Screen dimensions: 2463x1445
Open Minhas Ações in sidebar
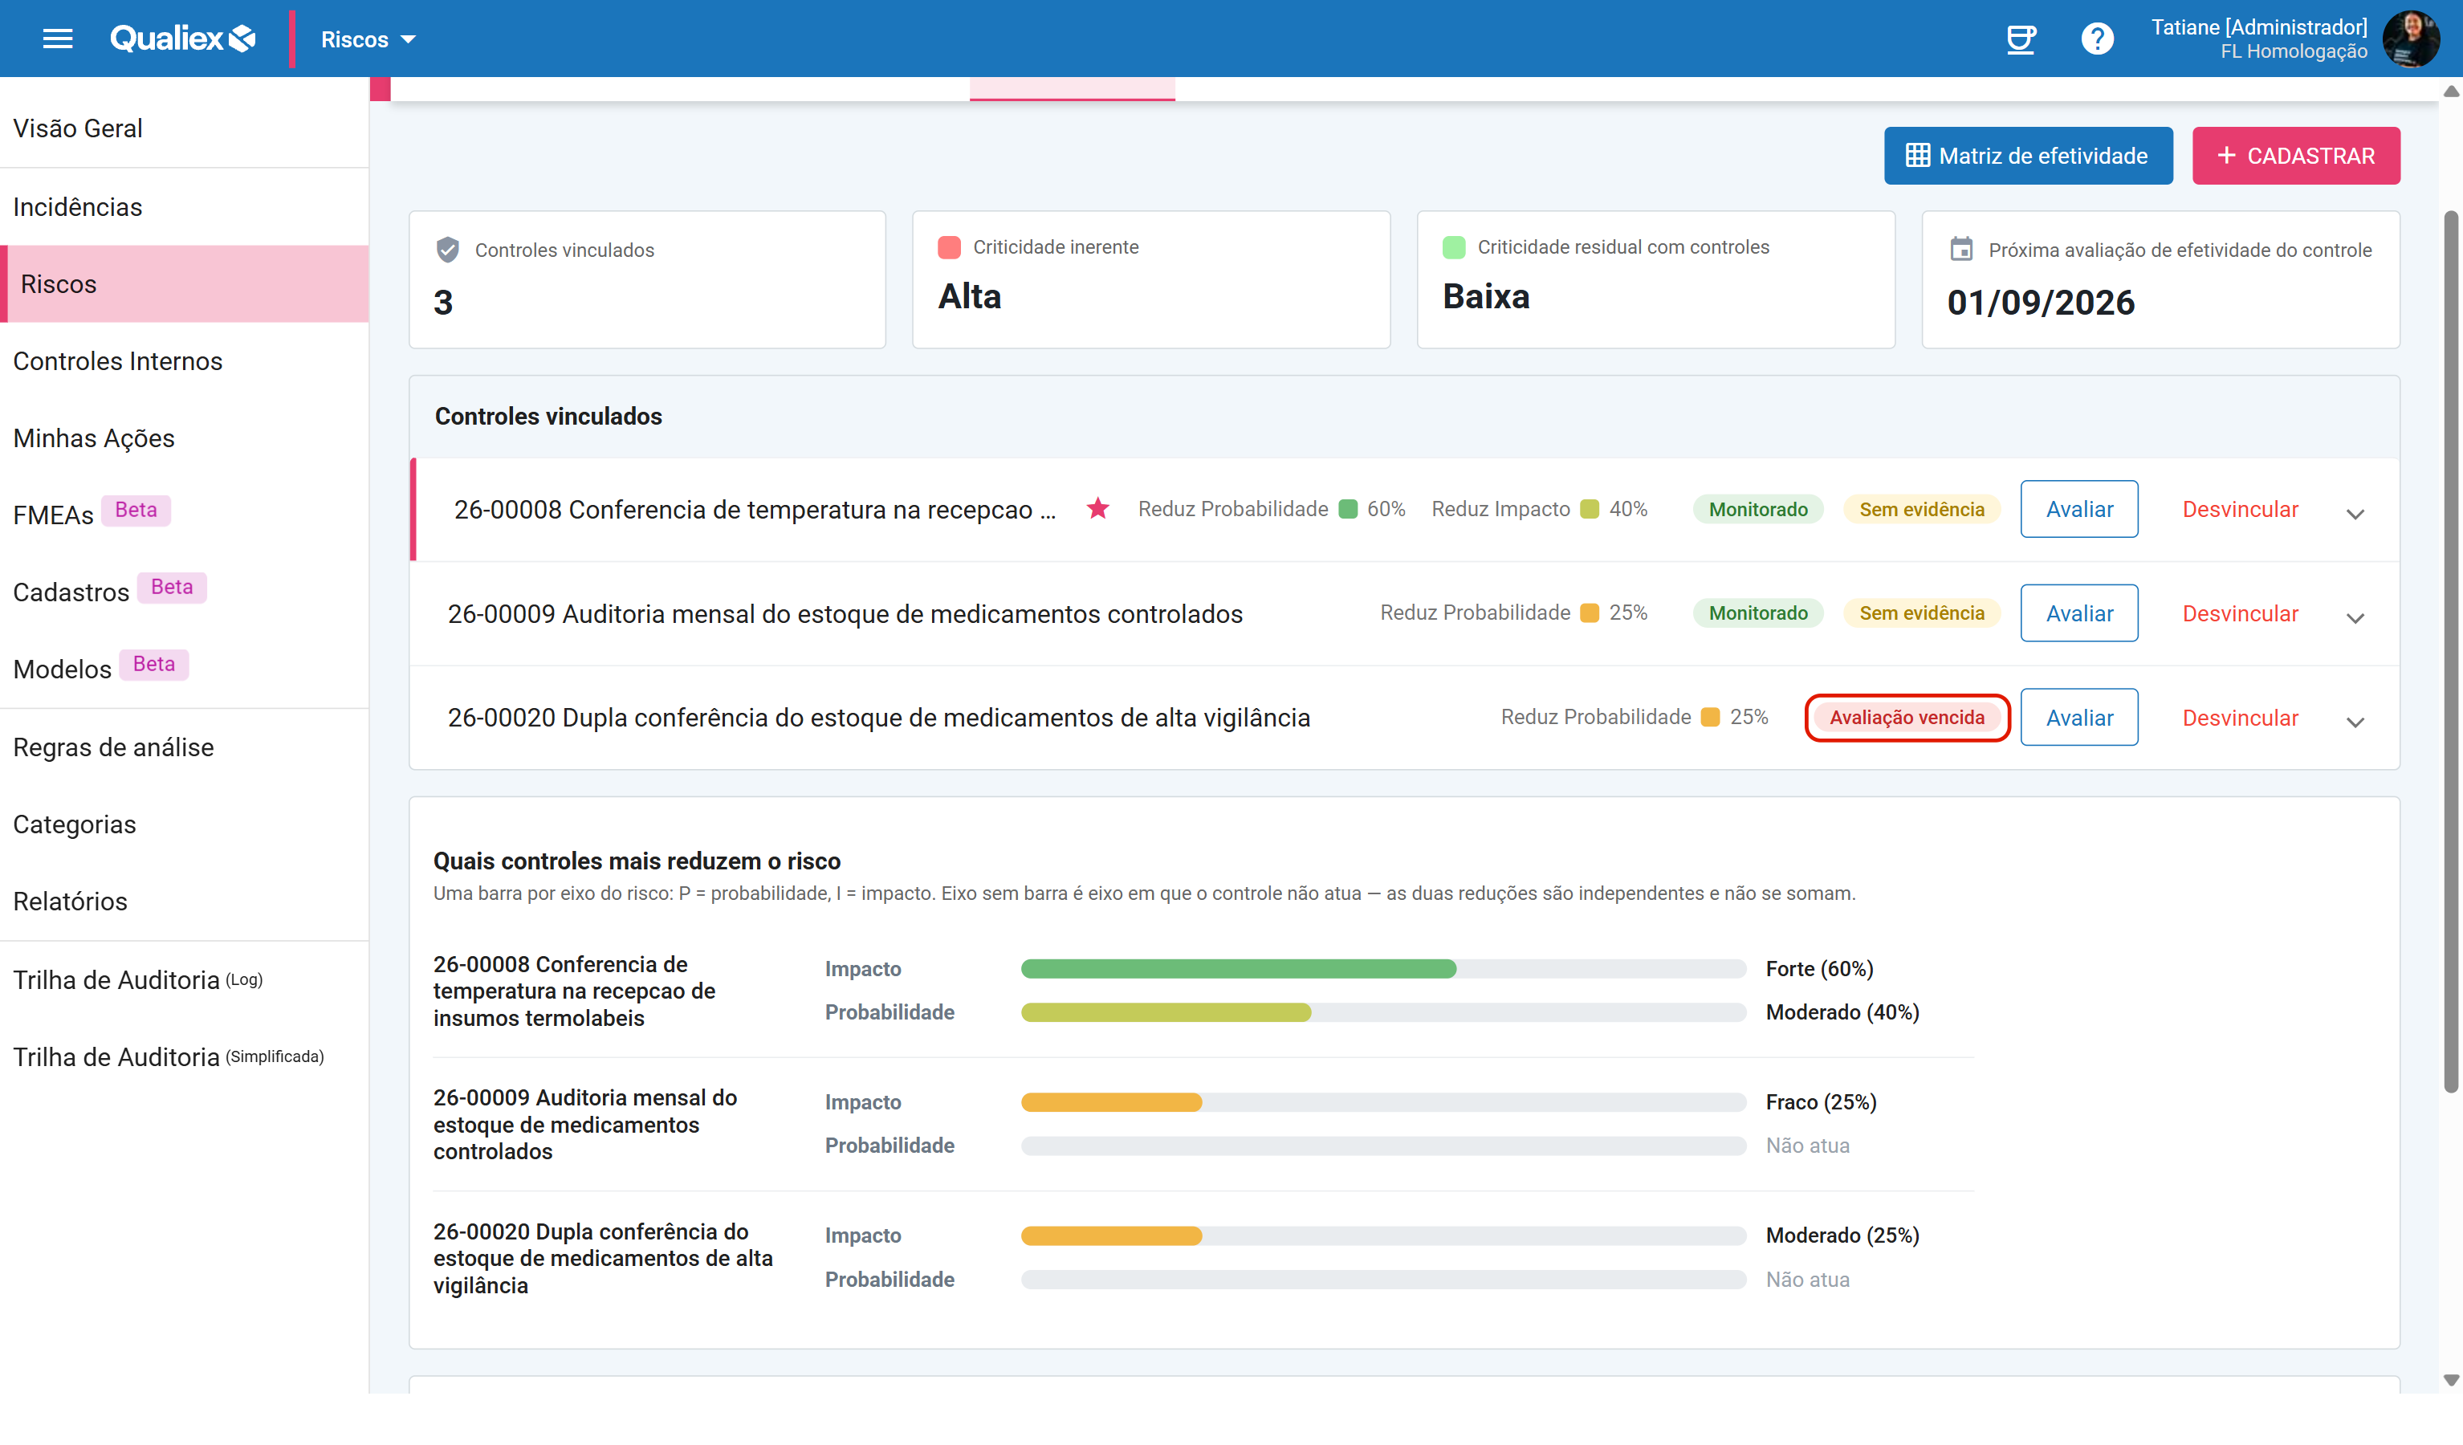coord(185,438)
